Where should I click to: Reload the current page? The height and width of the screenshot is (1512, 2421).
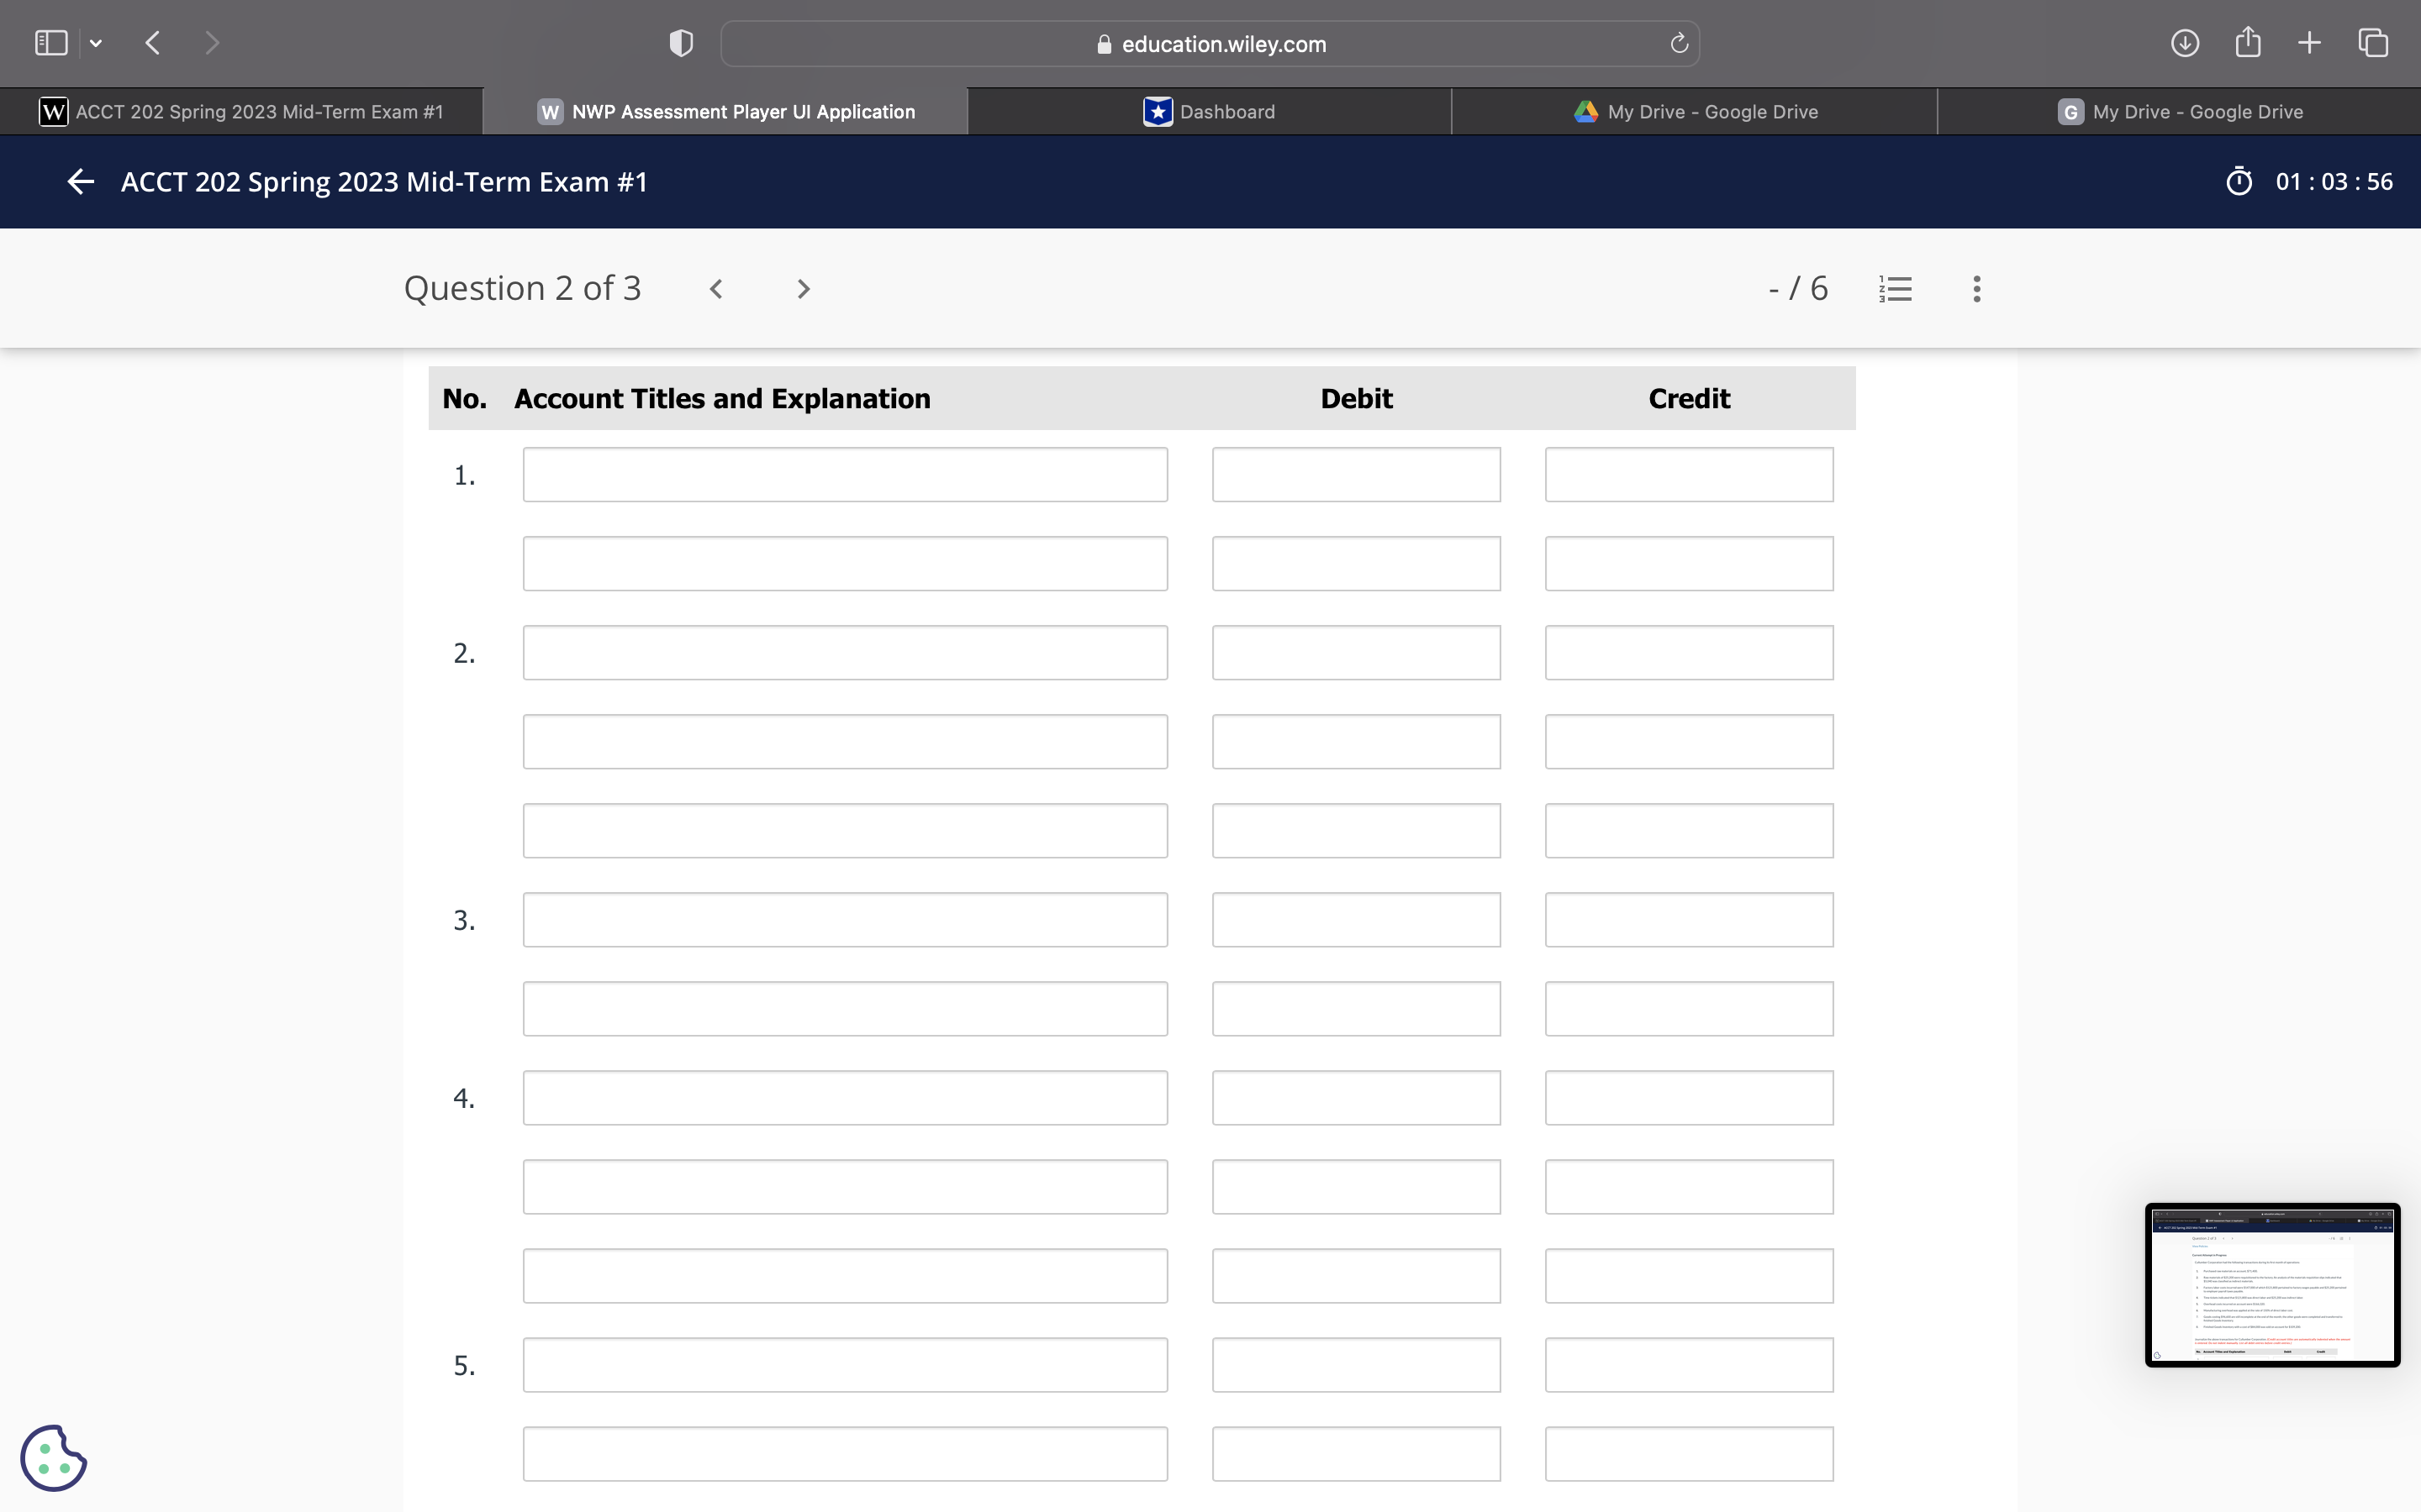click(x=1677, y=43)
